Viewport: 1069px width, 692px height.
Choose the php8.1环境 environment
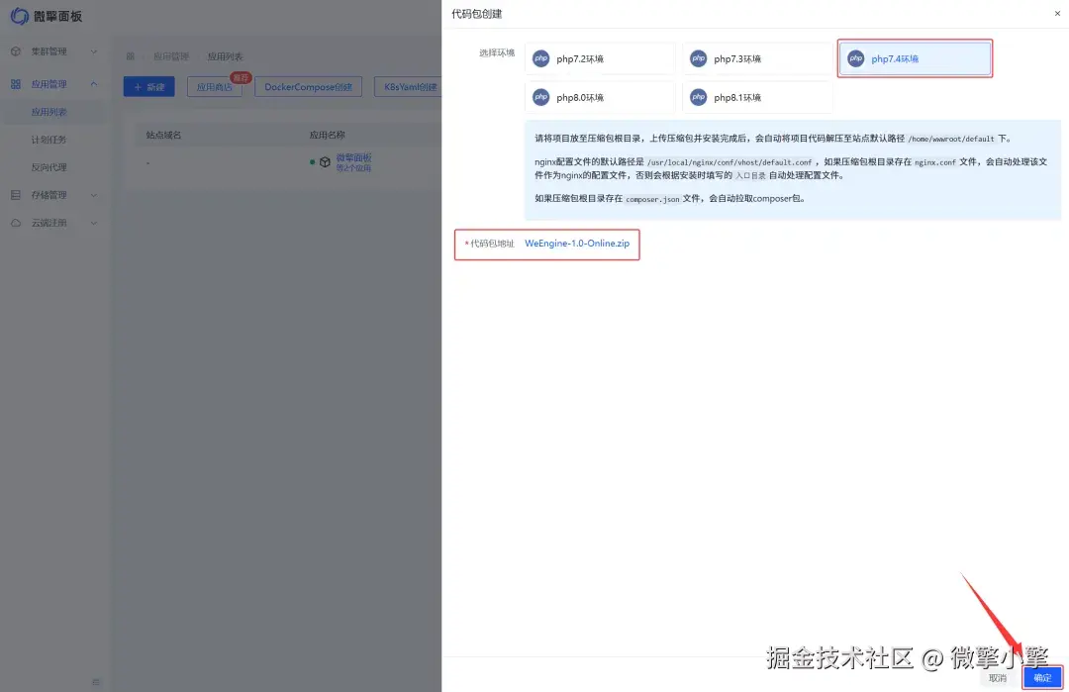pos(756,97)
